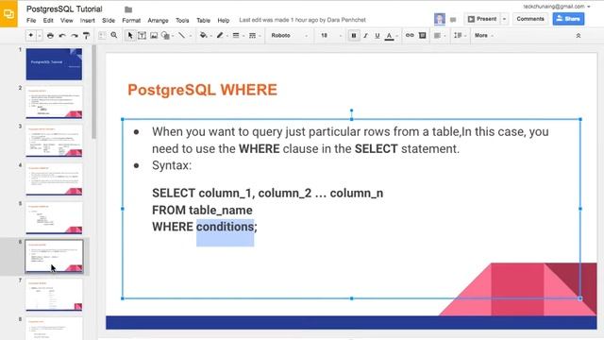Open the View menu
The height and width of the screenshot is (340, 604).
(67, 21)
